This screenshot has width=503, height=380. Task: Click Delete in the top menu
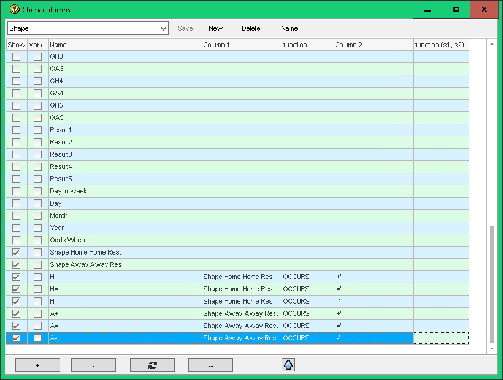pyautogui.click(x=251, y=29)
